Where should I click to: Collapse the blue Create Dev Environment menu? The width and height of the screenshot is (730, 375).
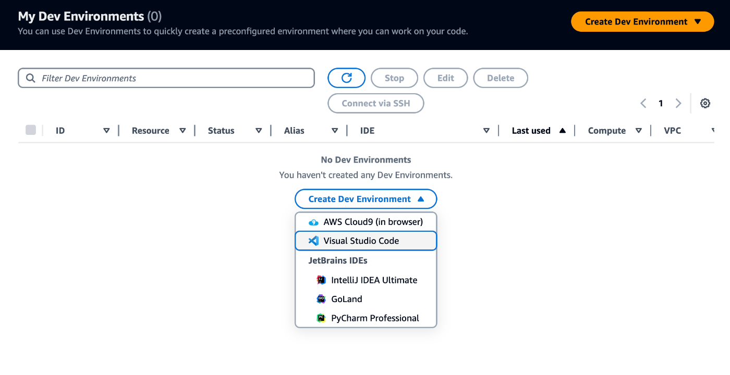[x=366, y=199]
